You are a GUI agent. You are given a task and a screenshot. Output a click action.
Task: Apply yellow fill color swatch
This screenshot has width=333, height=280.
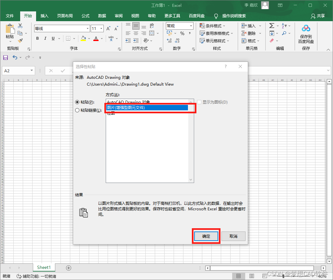[x=83, y=38]
